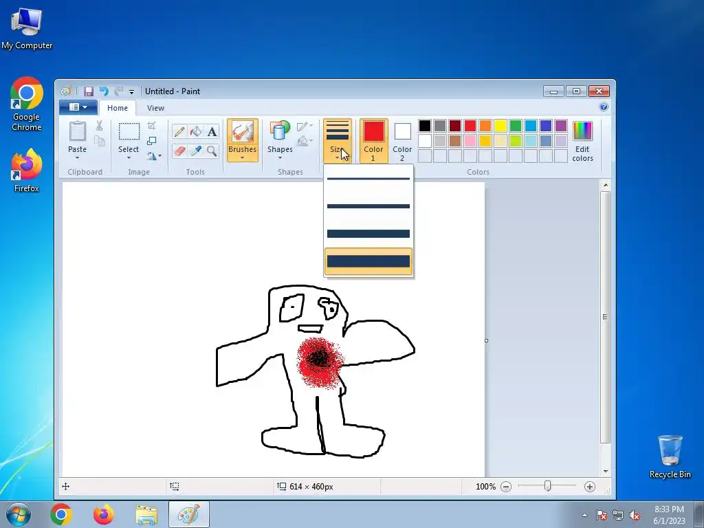The image size is (704, 528).
Task: Click the 100% zoom level text
Action: tap(486, 487)
